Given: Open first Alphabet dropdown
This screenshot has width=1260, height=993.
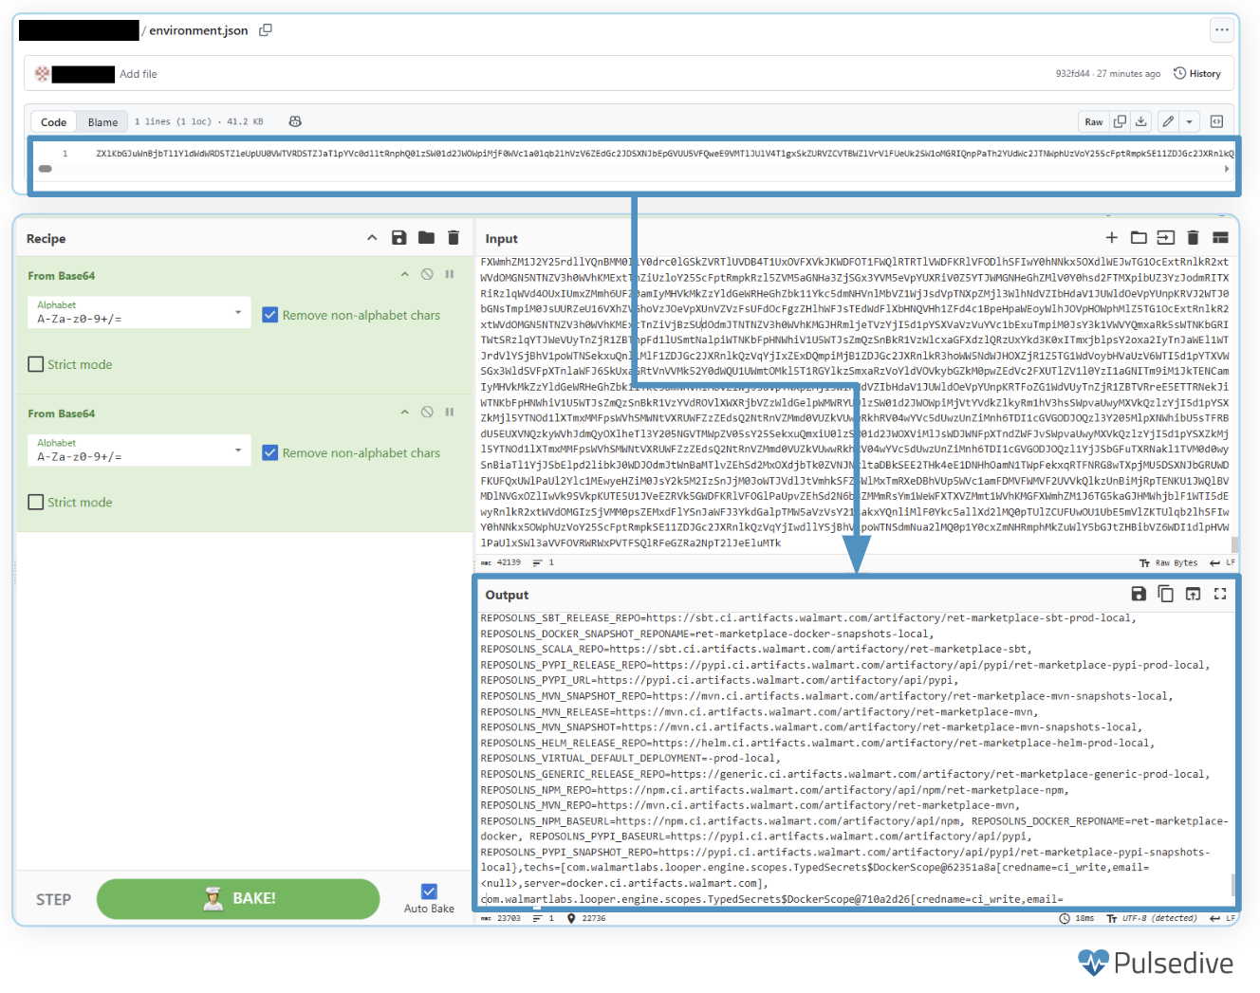Looking at the screenshot, I should coord(139,312).
